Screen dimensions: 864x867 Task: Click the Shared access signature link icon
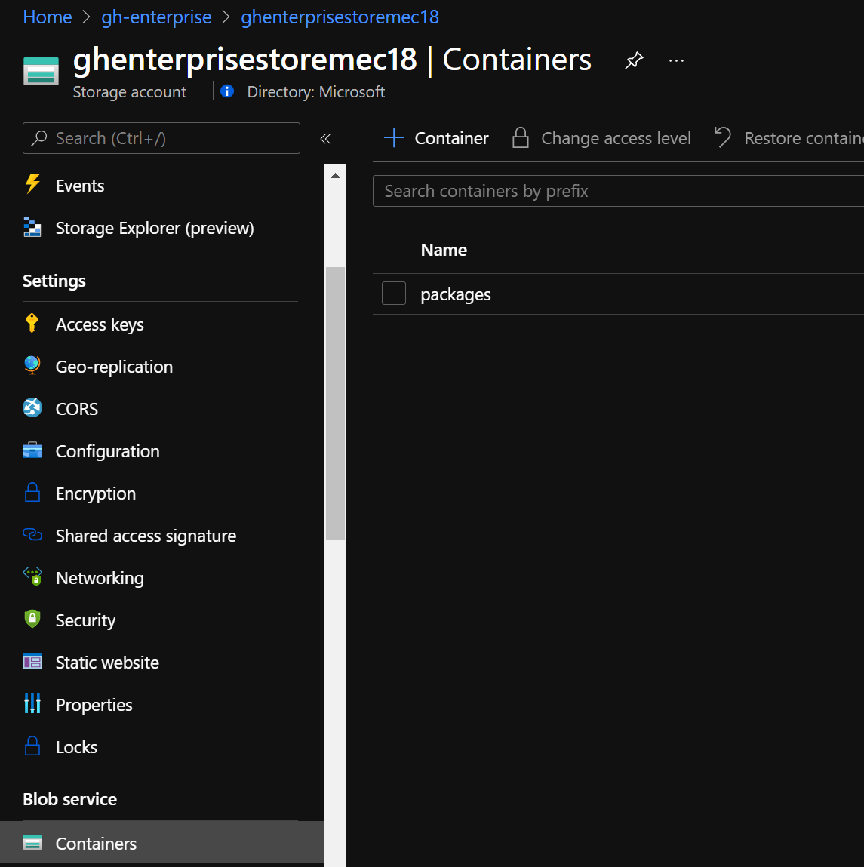click(x=32, y=534)
